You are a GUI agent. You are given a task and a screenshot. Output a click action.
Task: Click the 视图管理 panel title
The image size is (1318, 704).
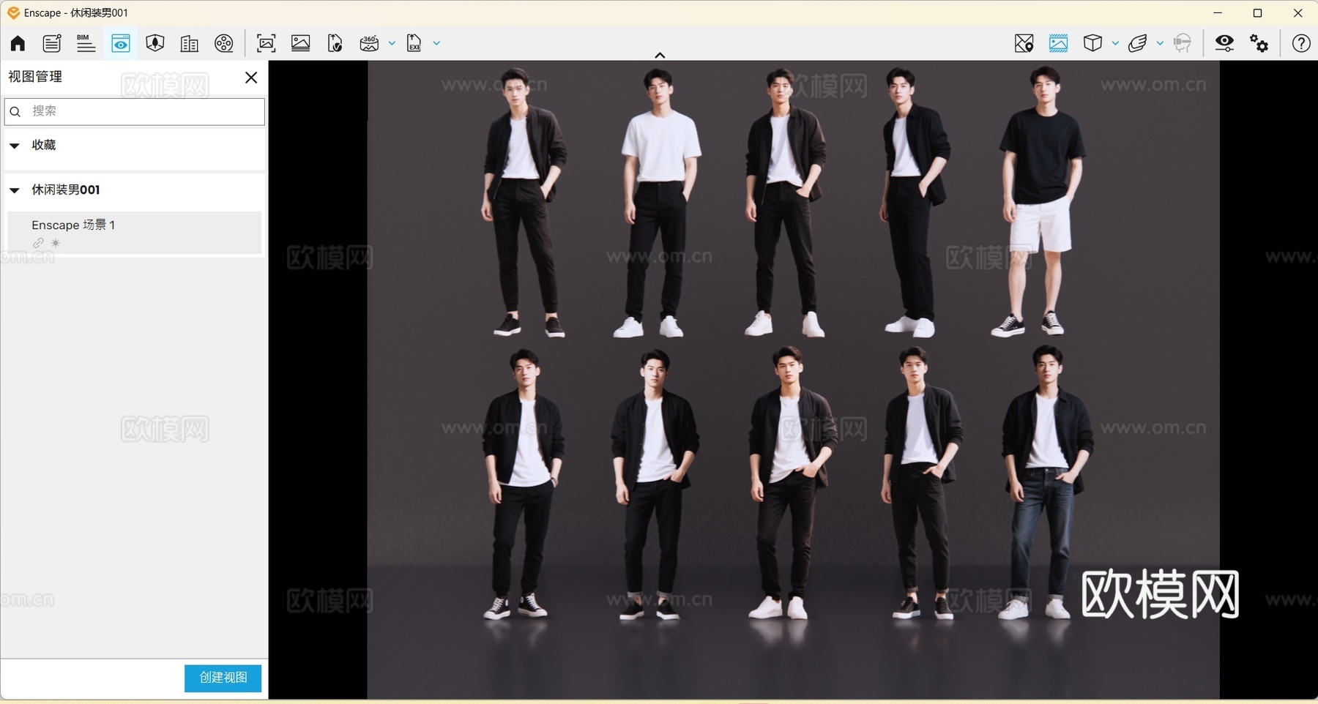(x=35, y=77)
